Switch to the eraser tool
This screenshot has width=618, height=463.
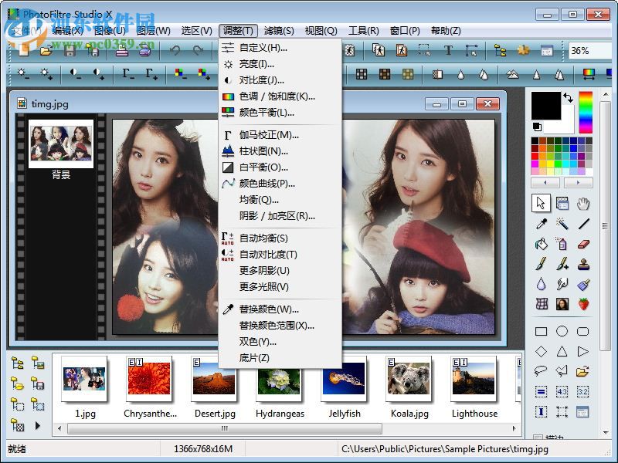[585, 244]
